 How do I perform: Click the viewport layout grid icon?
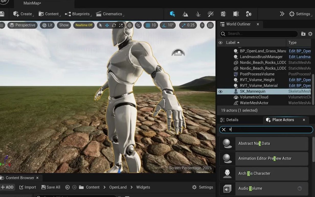pyautogui.click(x=210, y=25)
